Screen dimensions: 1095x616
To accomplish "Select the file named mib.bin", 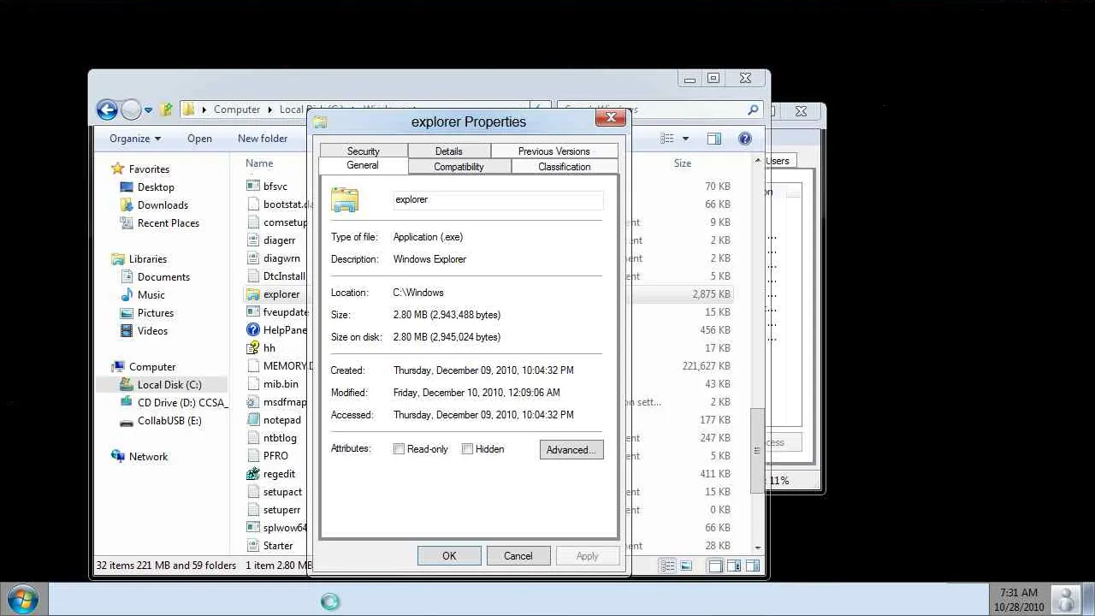I will [x=281, y=384].
